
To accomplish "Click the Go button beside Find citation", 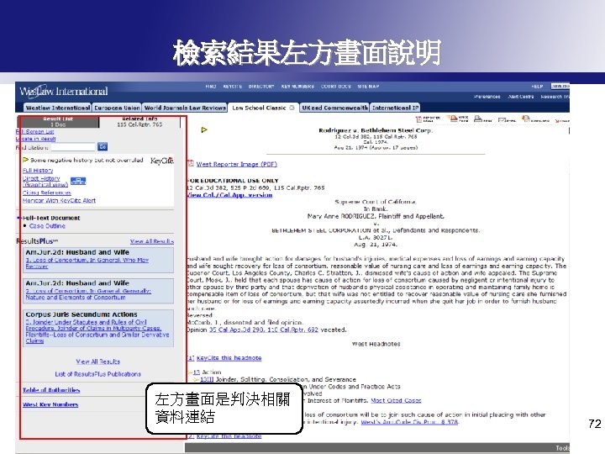I will click(x=103, y=146).
